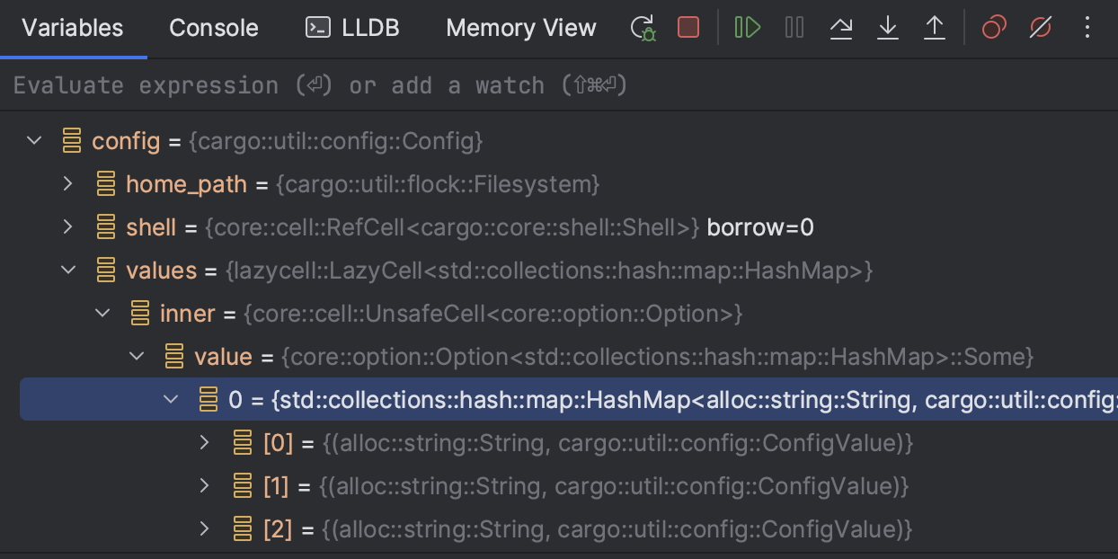This screenshot has height=559, width=1118.
Task: Resume program execution
Action: [x=748, y=28]
